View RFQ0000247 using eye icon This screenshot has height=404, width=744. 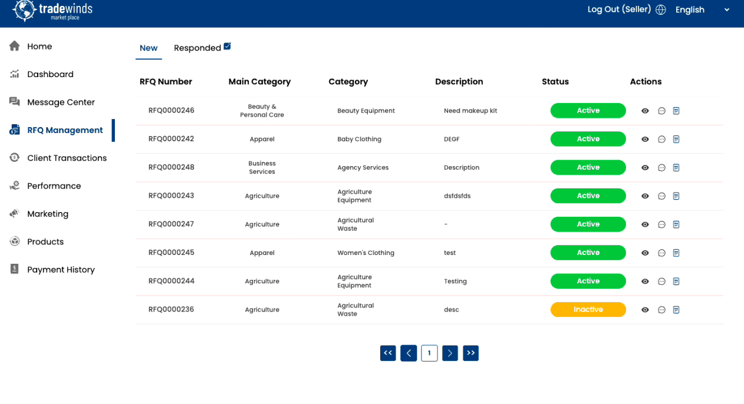click(x=645, y=224)
